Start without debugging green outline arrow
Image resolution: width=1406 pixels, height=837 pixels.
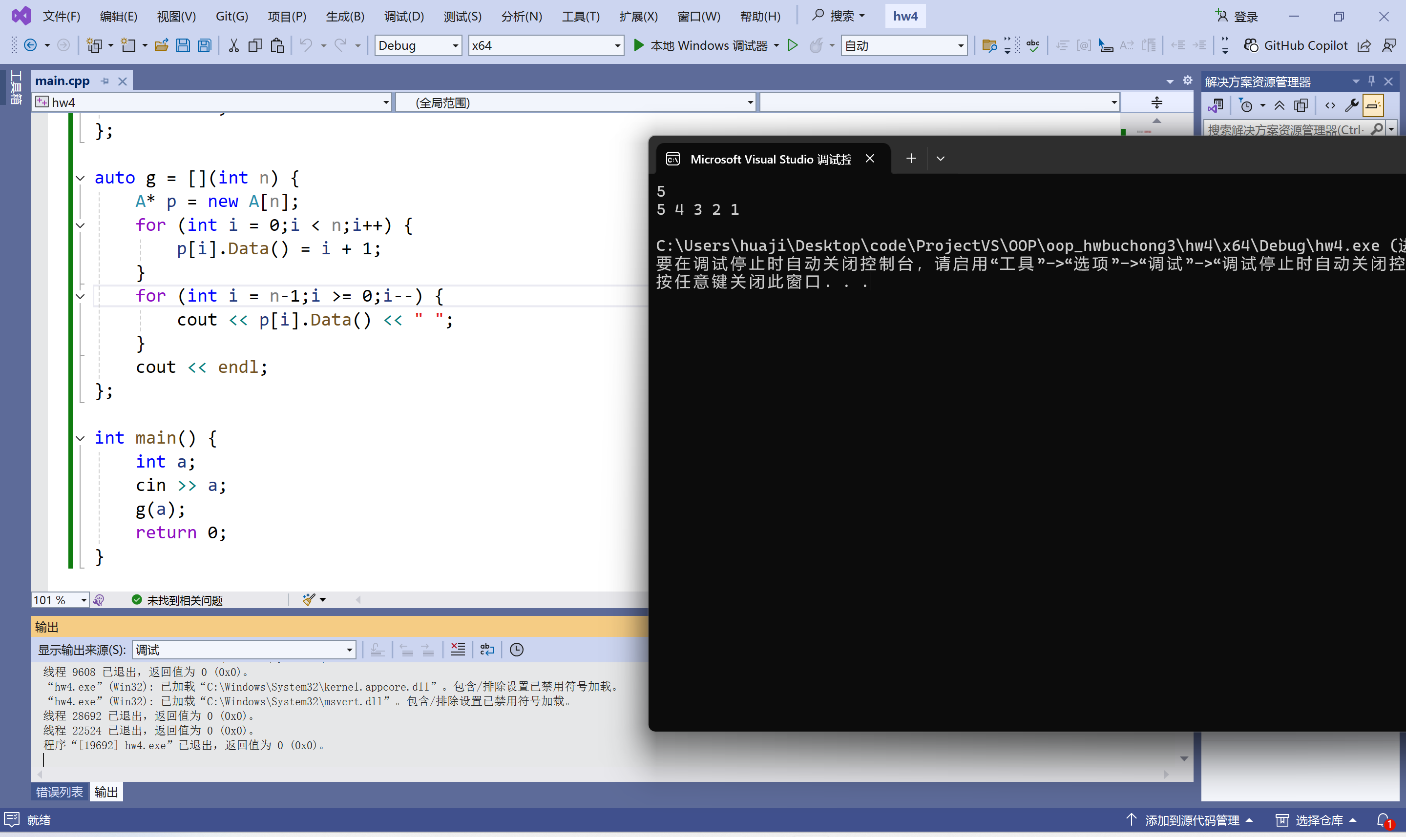click(x=793, y=46)
